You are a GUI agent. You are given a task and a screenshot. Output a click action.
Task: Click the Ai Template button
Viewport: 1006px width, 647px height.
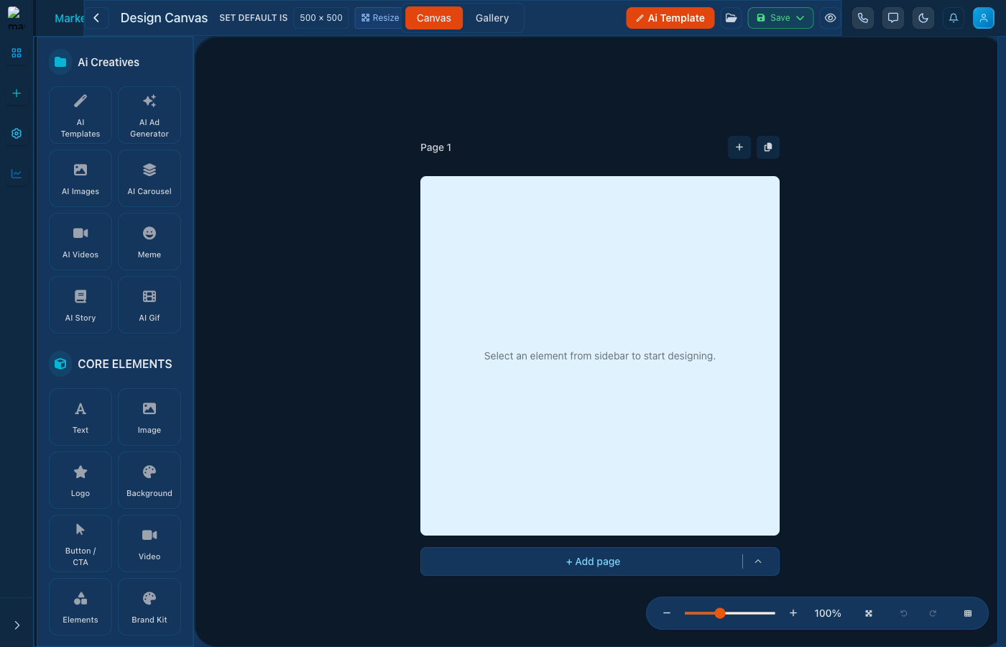(670, 18)
